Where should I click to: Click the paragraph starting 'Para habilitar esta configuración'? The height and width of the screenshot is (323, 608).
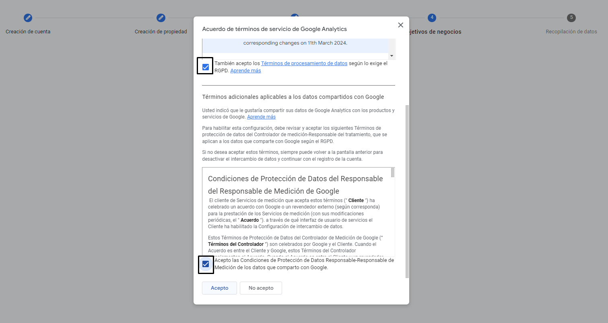pos(295,135)
